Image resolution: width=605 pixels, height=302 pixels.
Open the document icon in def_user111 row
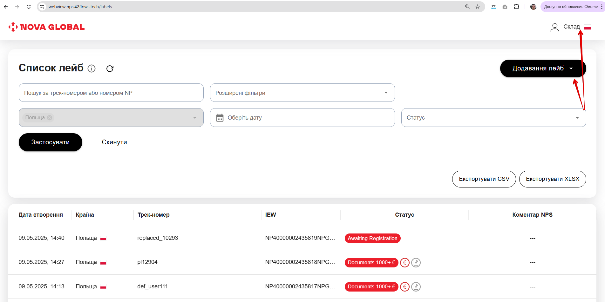(x=416, y=287)
